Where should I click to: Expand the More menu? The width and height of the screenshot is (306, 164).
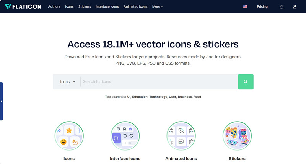tap(157, 6)
